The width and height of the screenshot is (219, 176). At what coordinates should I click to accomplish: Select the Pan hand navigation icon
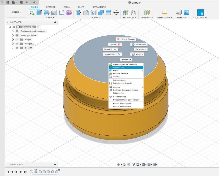click(129, 165)
